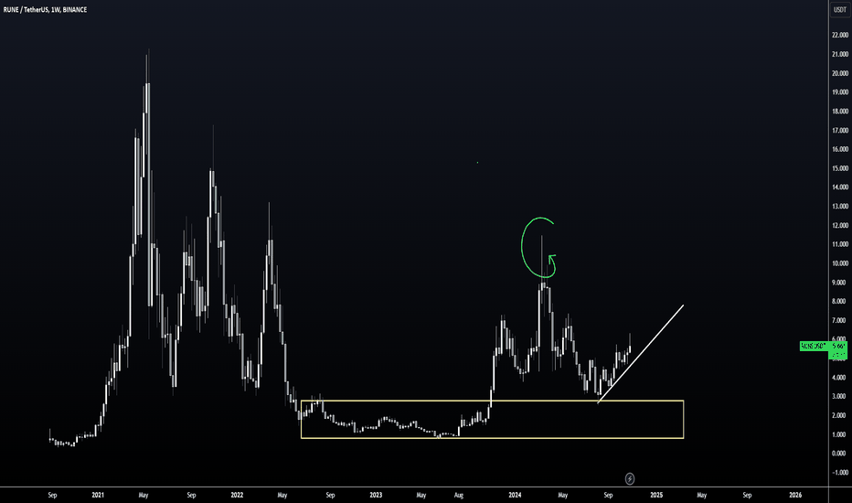Click the 21.000 price axis label
The height and width of the screenshot is (503, 852).
[x=840, y=54]
